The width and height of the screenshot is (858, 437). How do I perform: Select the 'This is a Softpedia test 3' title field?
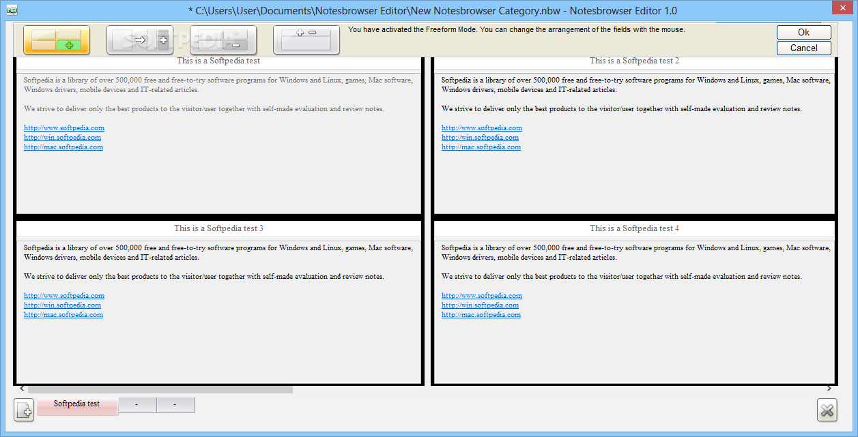pyautogui.click(x=218, y=228)
